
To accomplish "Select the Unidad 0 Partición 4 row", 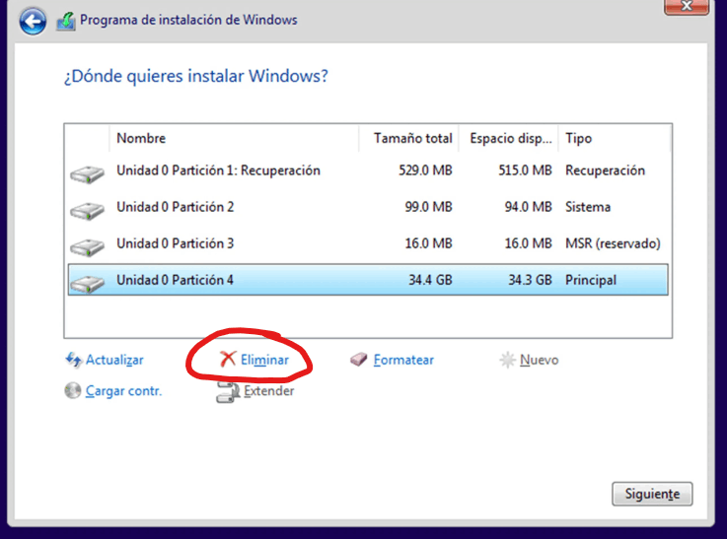I will 368,280.
